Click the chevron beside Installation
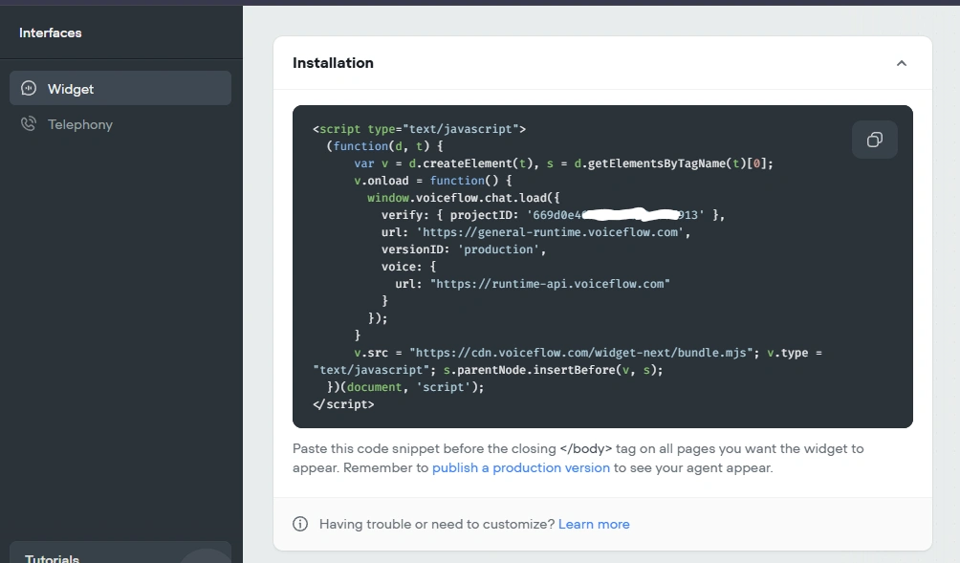This screenshot has height=563, width=960. (x=901, y=62)
